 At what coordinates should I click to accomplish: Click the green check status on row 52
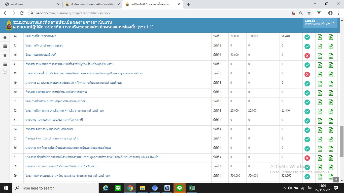[x=307, y=112]
